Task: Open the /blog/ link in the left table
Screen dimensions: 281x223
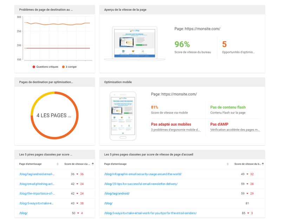Action: (x=23, y=213)
